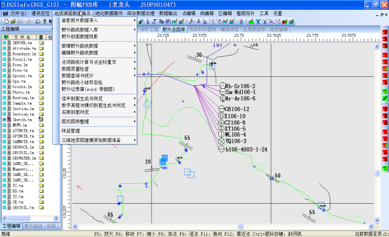Click map vertical scrollbar down arrow

tap(377, 220)
